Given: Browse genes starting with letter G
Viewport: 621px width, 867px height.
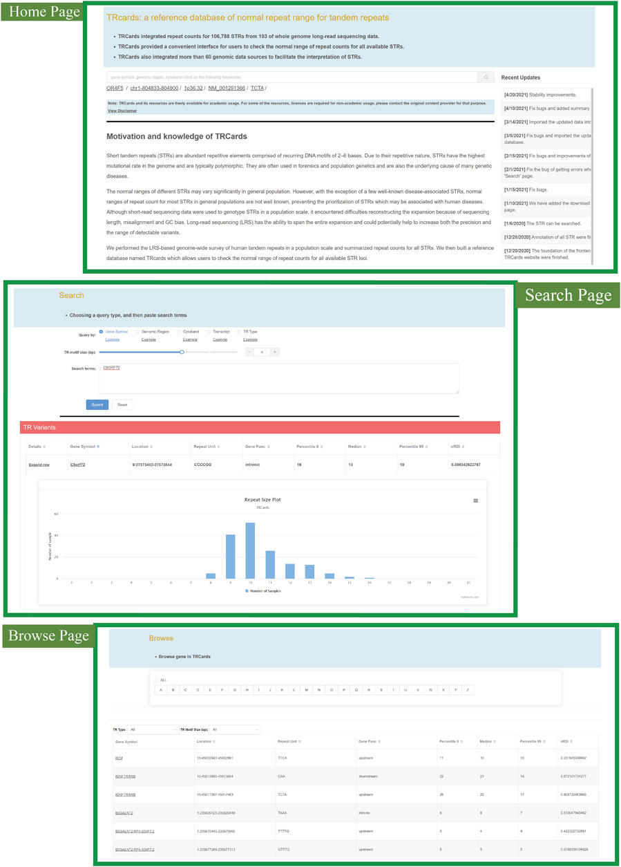Looking at the screenshot, I should pos(235,690).
